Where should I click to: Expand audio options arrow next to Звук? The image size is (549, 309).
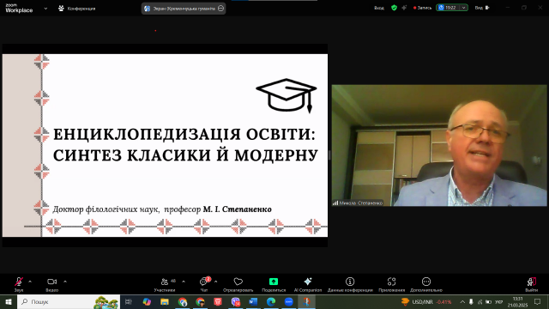coord(30,282)
